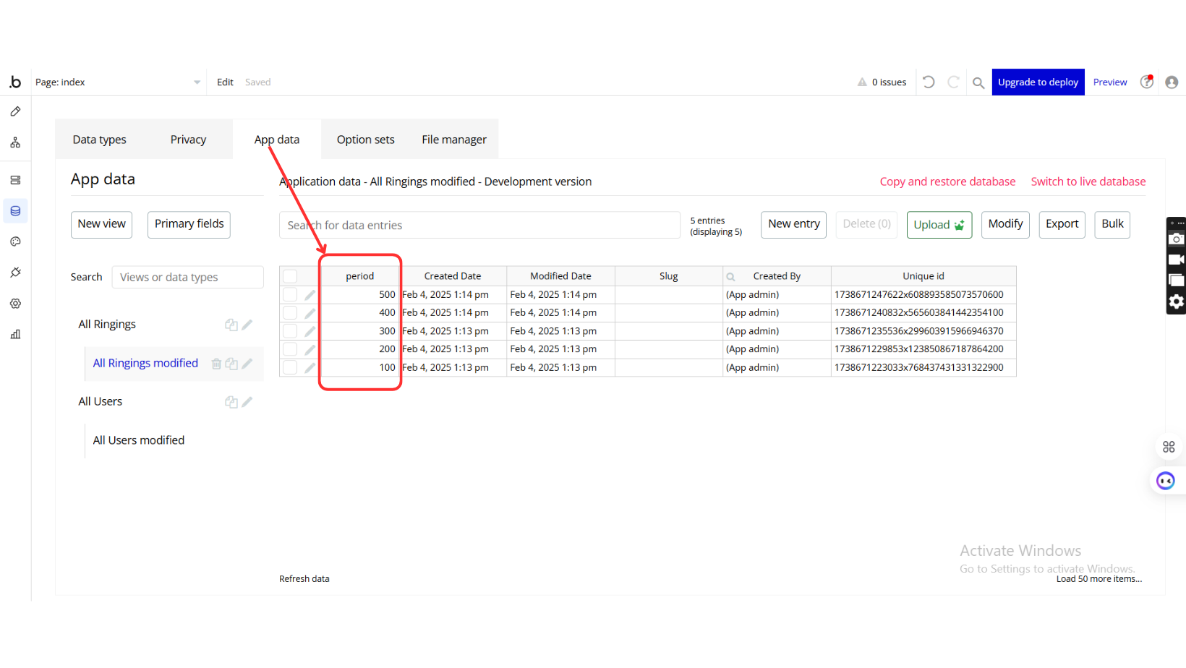The width and height of the screenshot is (1186, 668).
Task: Open the Design tab pencil icon
Action: click(15, 111)
